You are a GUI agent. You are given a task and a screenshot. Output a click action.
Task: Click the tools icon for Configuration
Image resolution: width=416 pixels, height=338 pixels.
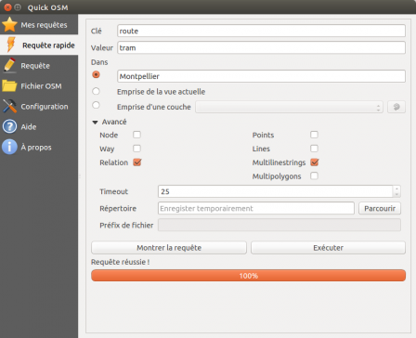point(9,106)
